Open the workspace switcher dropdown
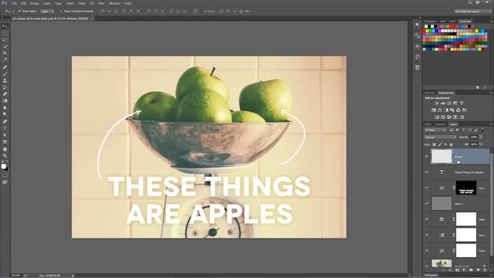 472,12
